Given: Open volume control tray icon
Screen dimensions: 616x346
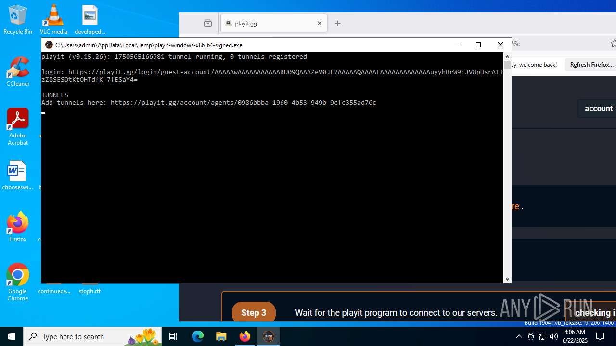Looking at the screenshot, I should (x=554, y=336).
